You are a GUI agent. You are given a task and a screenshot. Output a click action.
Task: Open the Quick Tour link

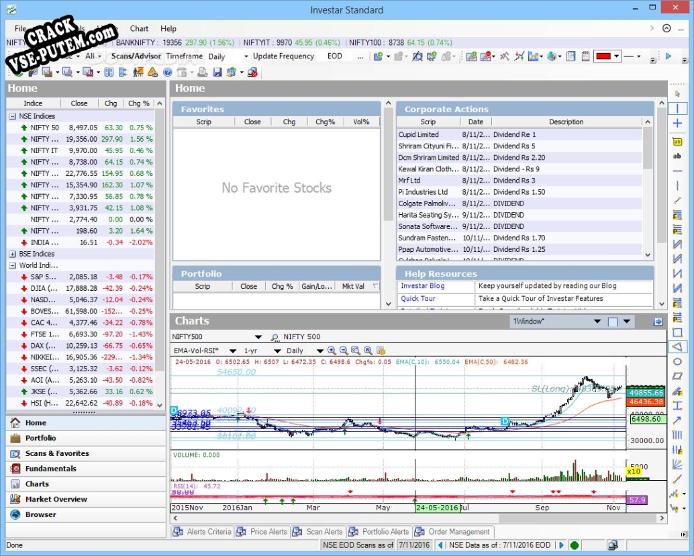pos(418,299)
